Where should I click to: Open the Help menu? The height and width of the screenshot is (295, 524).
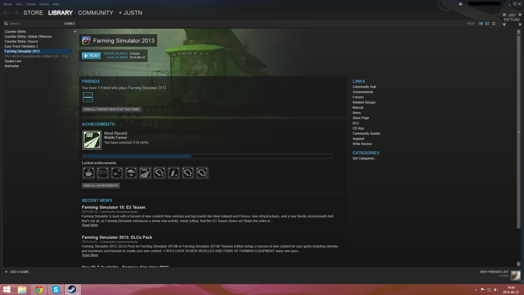56,4
